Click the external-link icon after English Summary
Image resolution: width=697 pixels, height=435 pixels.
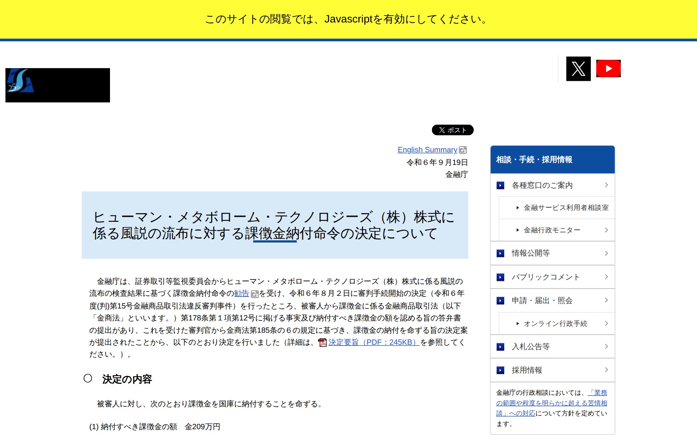coord(463,150)
